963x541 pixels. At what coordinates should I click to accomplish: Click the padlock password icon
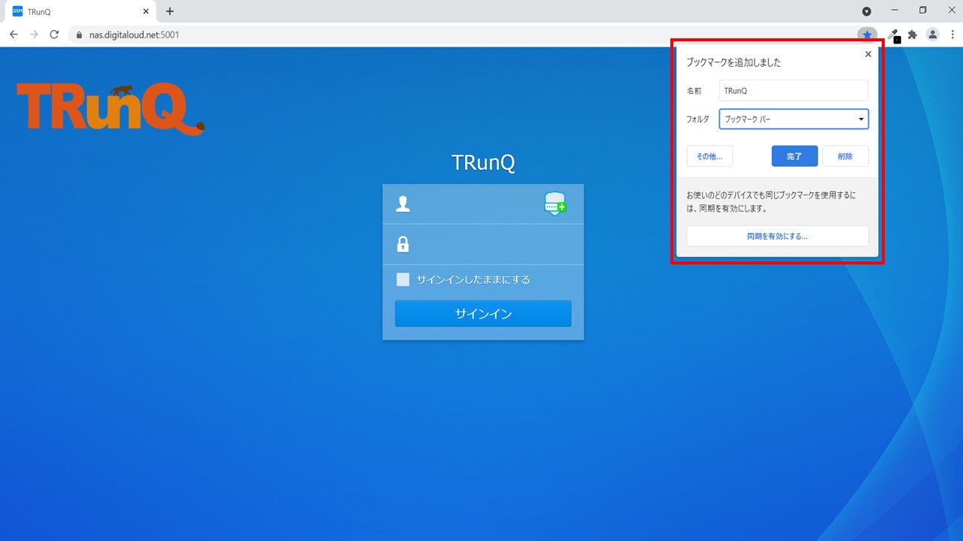click(403, 244)
